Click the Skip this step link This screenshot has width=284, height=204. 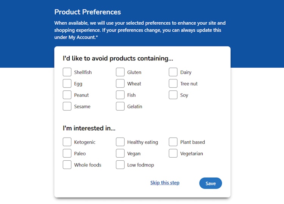coord(165,183)
